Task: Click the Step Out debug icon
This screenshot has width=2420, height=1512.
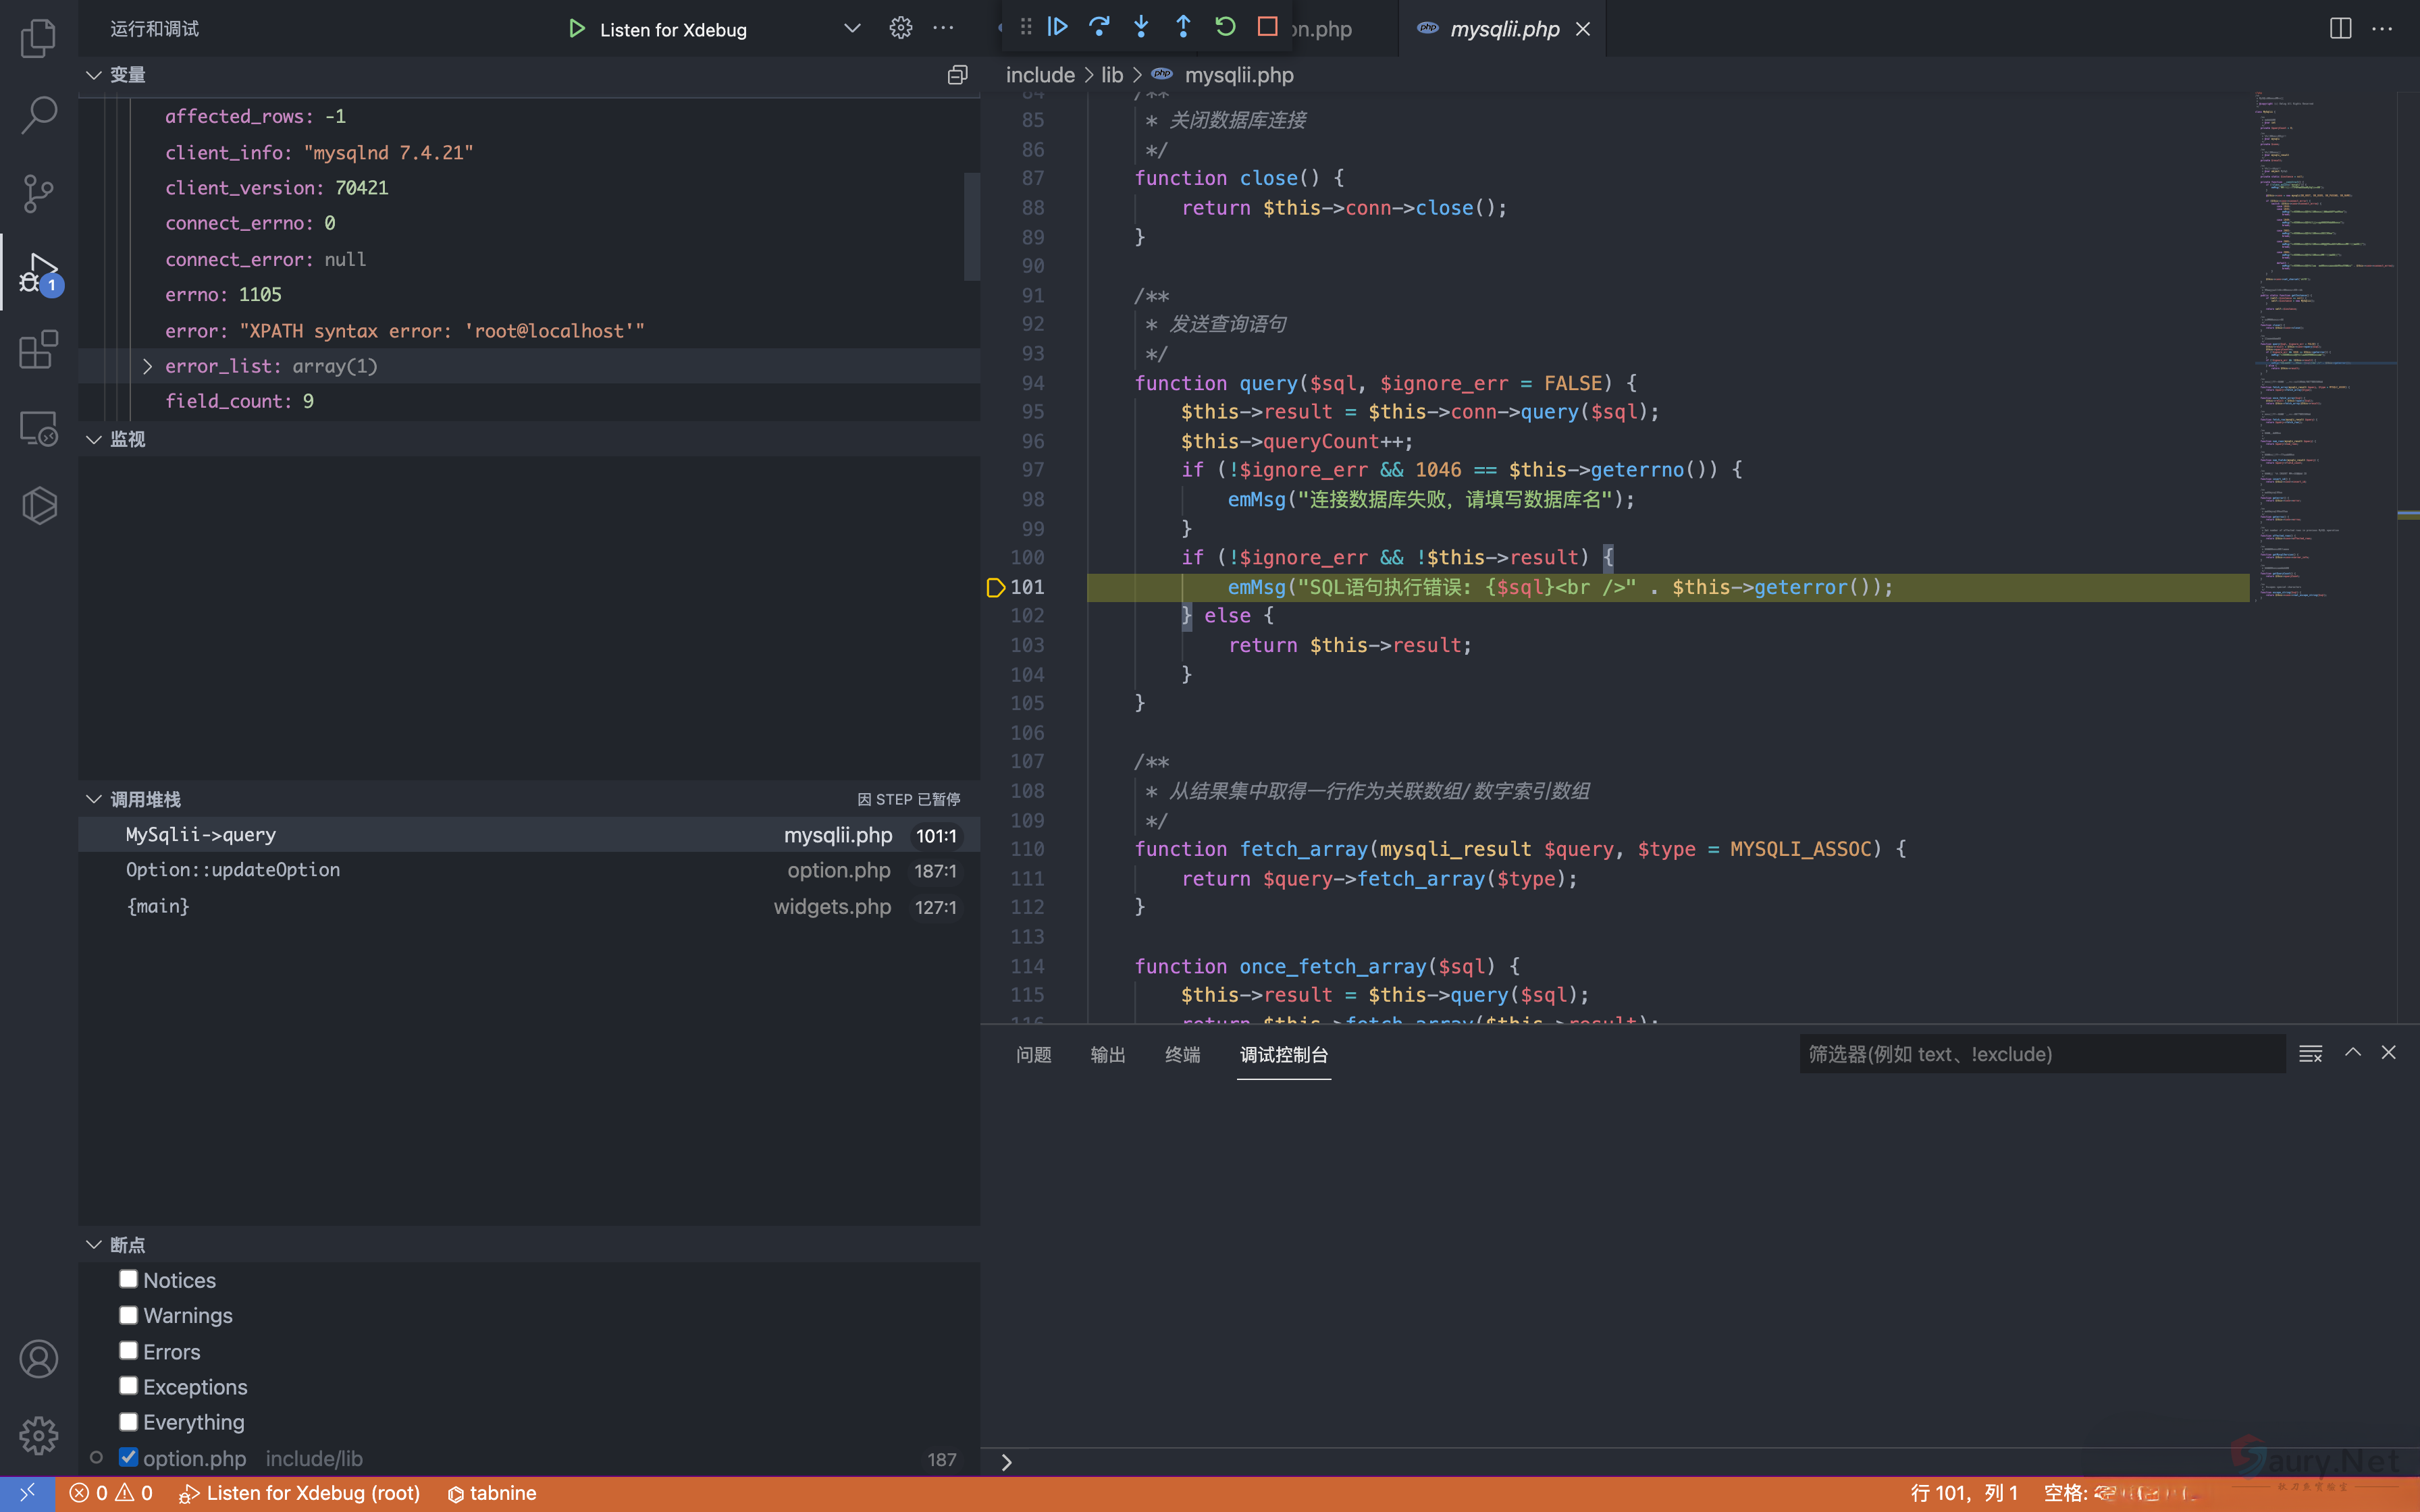Action: click(x=1183, y=27)
